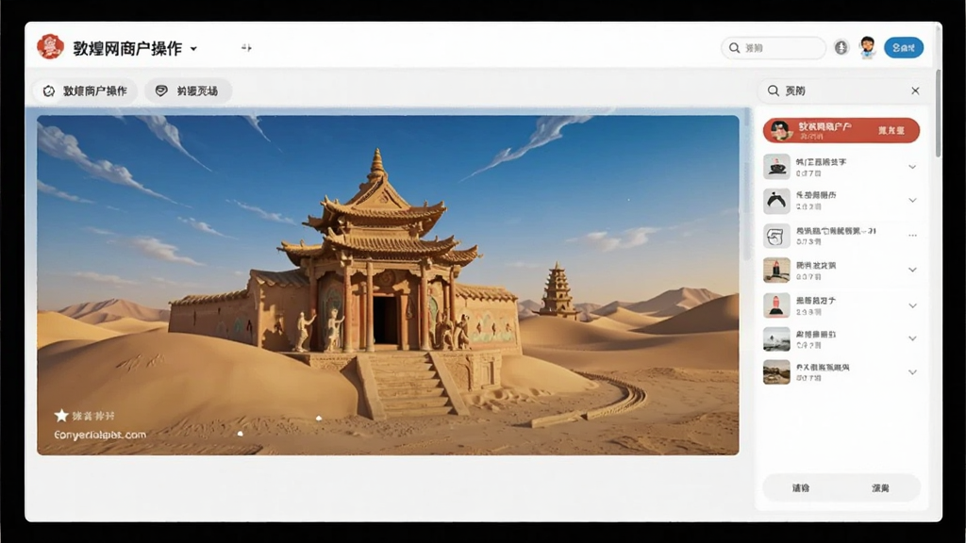
Task: Open the desert temple main image
Action: (x=388, y=285)
